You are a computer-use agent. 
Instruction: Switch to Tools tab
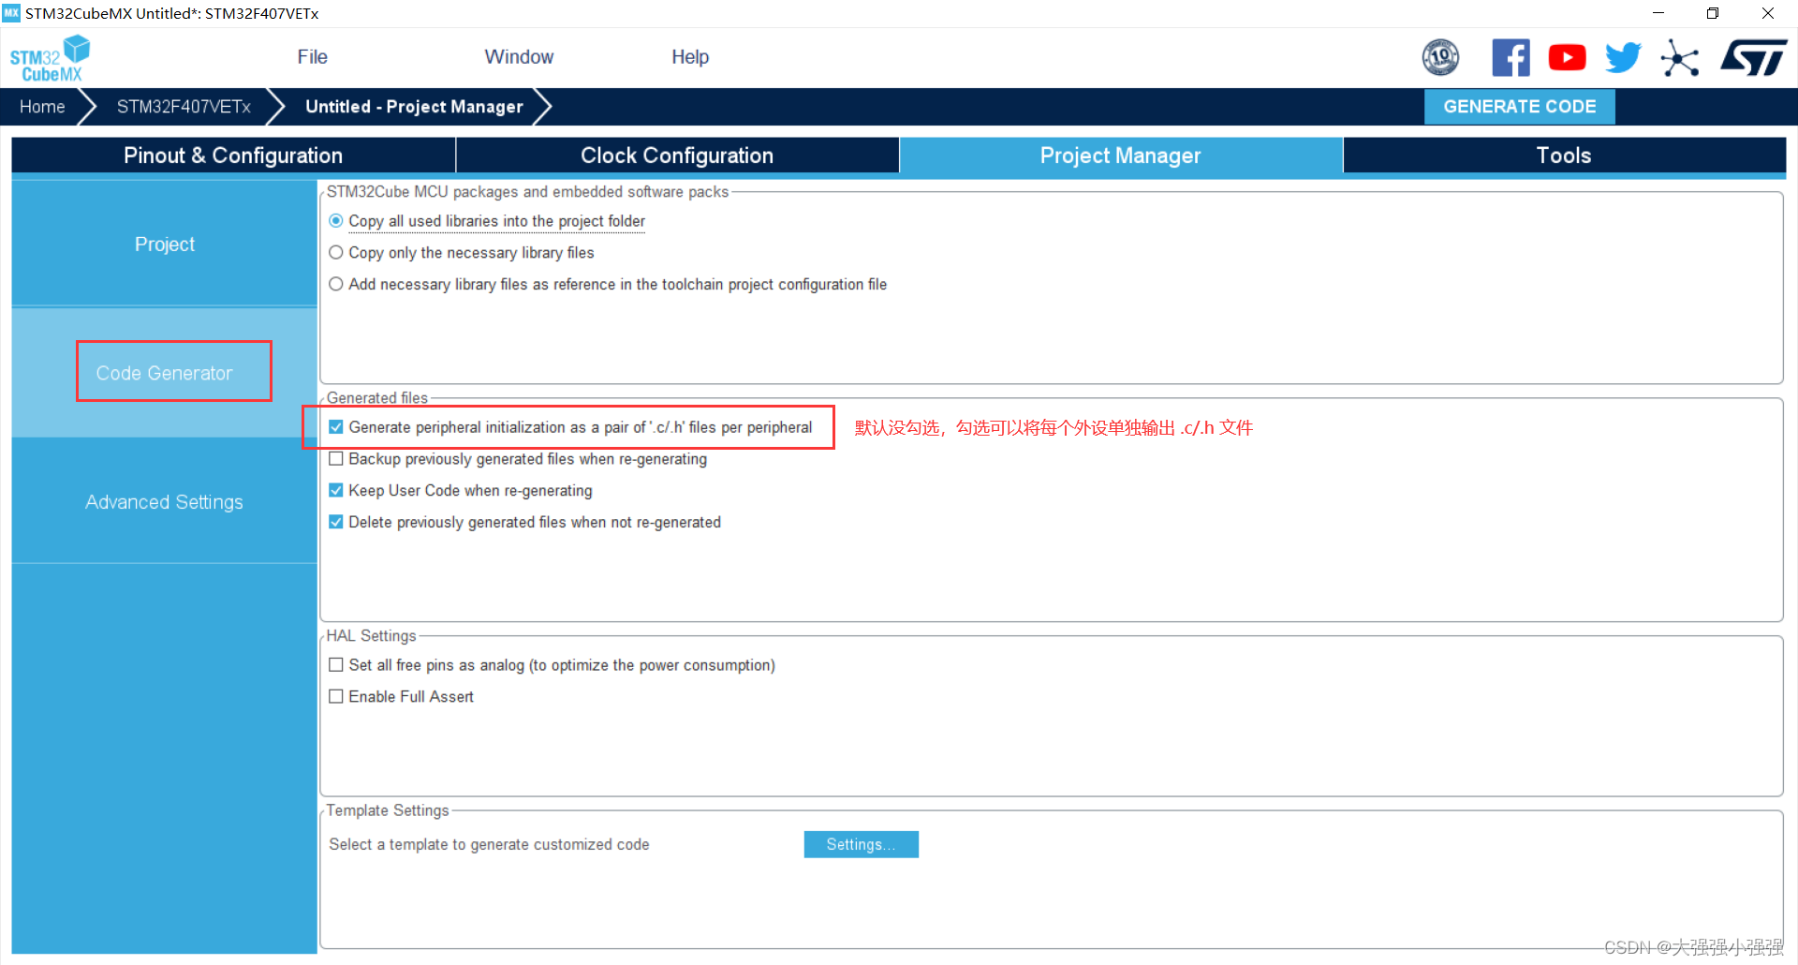[1564, 156]
